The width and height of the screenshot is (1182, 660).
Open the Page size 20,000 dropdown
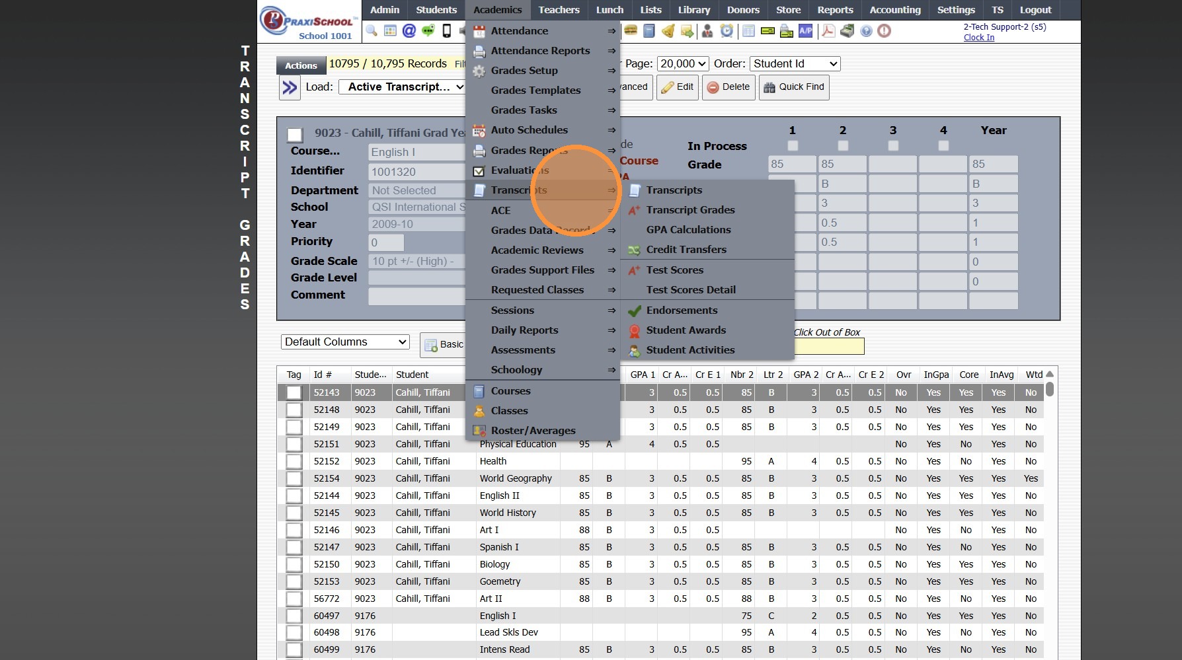683,64
